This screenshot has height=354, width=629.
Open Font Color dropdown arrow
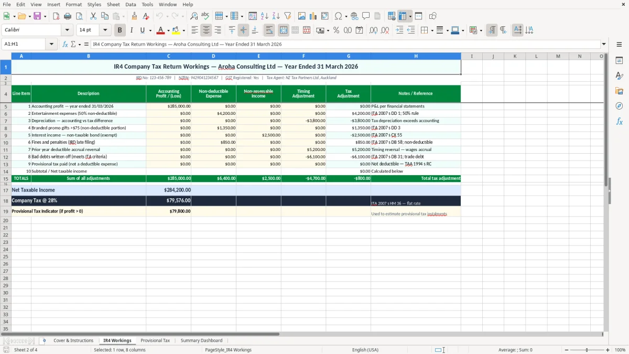pyautogui.click(x=168, y=30)
